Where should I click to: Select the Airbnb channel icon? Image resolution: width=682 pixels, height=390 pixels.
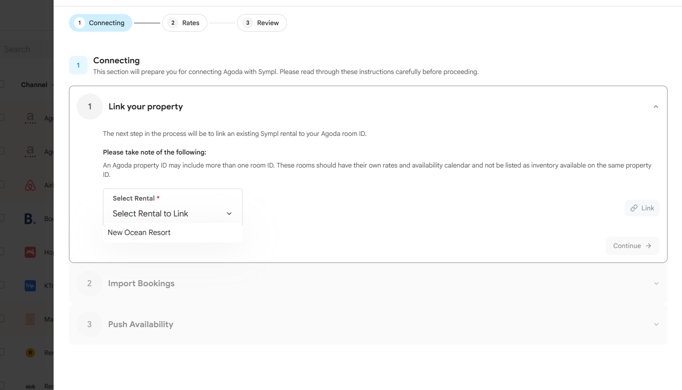click(30, 185)
